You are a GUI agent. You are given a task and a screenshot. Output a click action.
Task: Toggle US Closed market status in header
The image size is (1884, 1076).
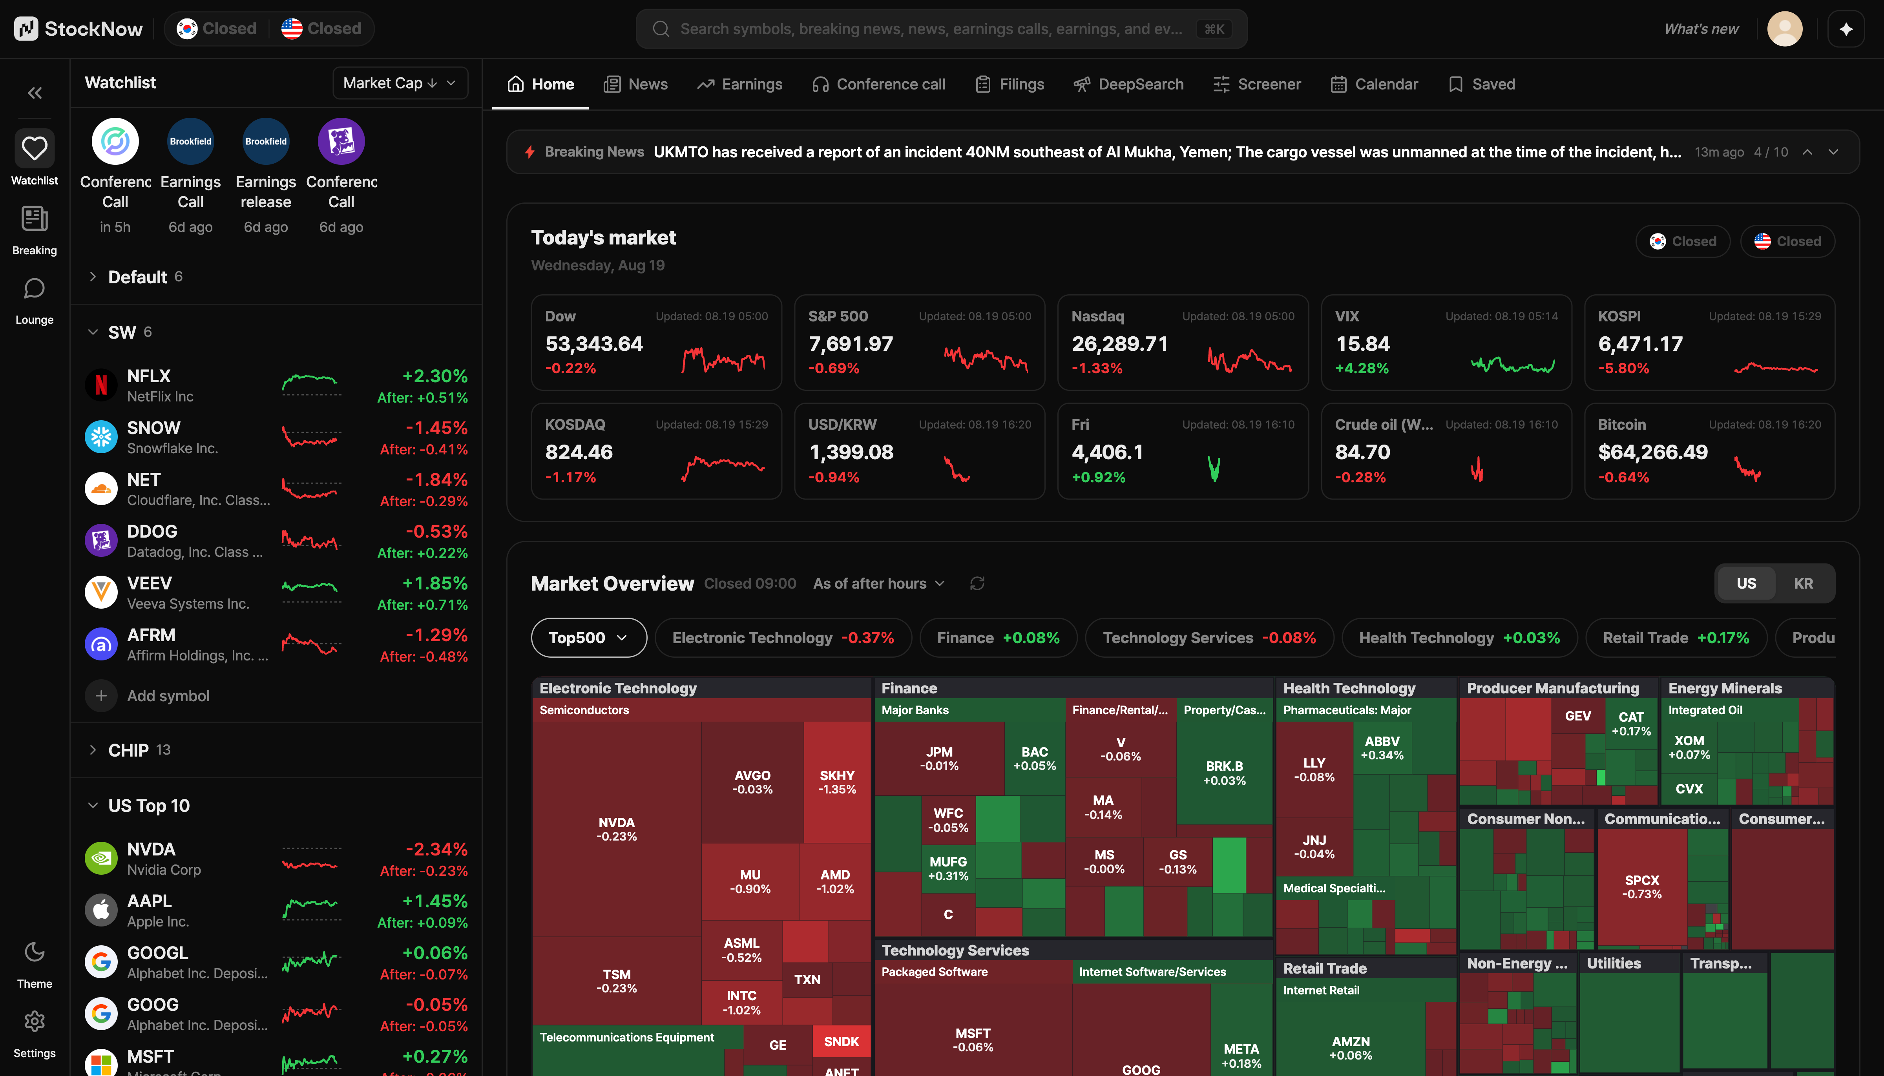tap(321, 29)
